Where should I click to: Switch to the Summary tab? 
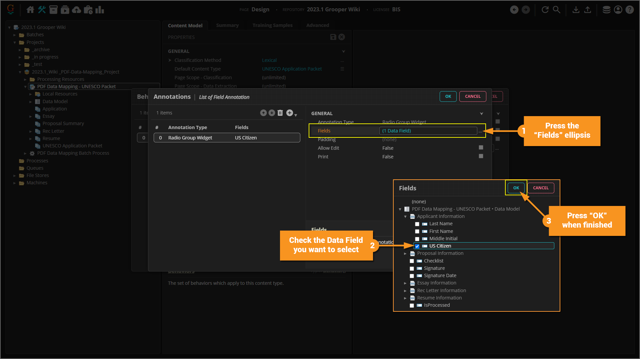[227, 25]
